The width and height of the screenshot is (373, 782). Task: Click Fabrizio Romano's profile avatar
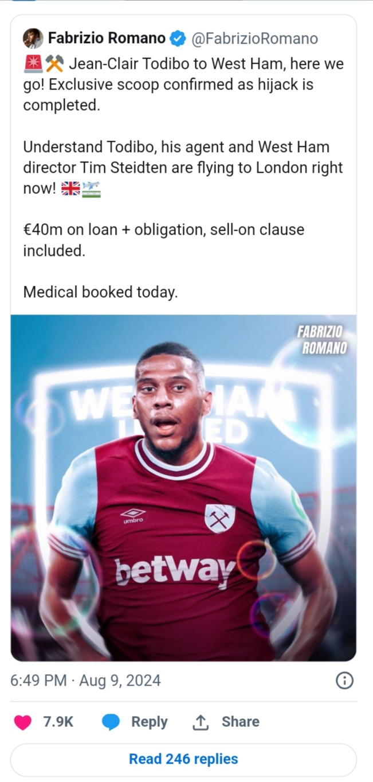(33, 38)
